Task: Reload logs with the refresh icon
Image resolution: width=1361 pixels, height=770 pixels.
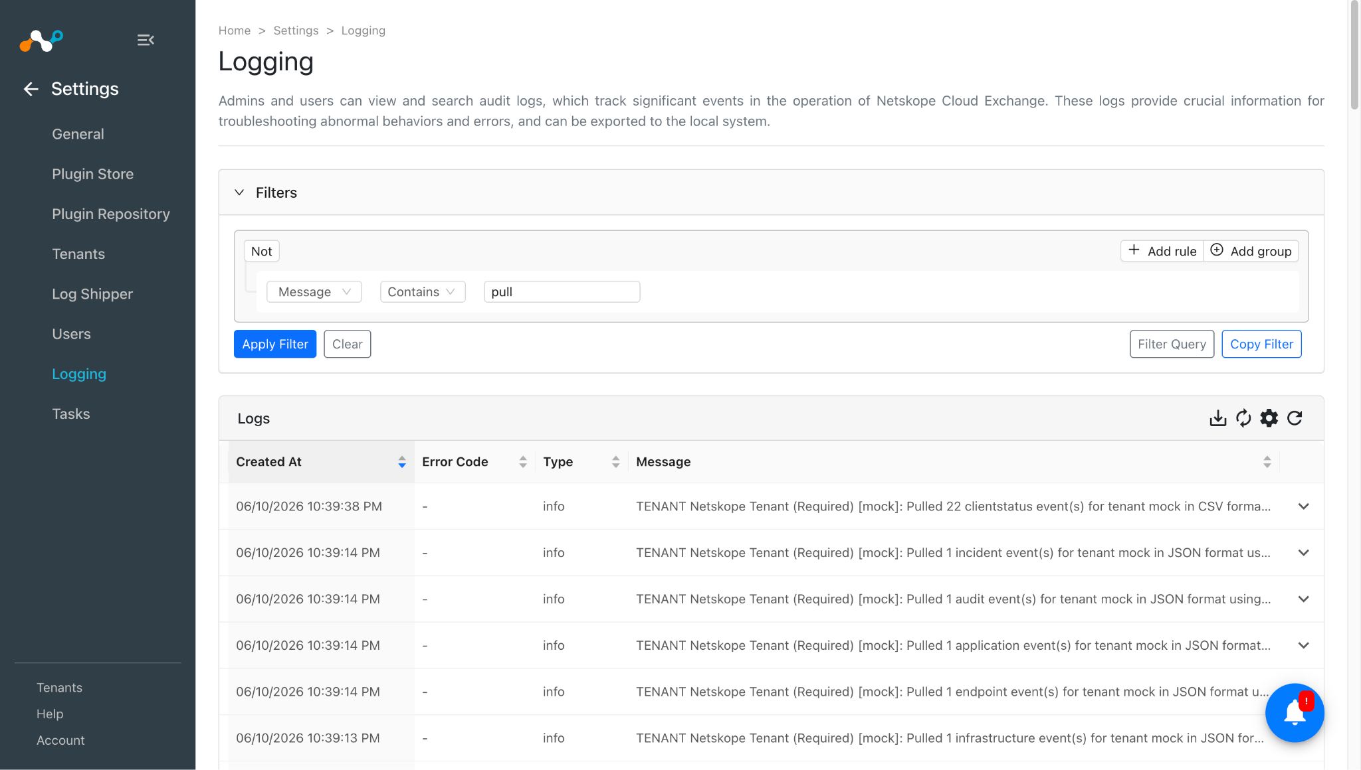Action: pyautogui.click(x=1295, y=418)
